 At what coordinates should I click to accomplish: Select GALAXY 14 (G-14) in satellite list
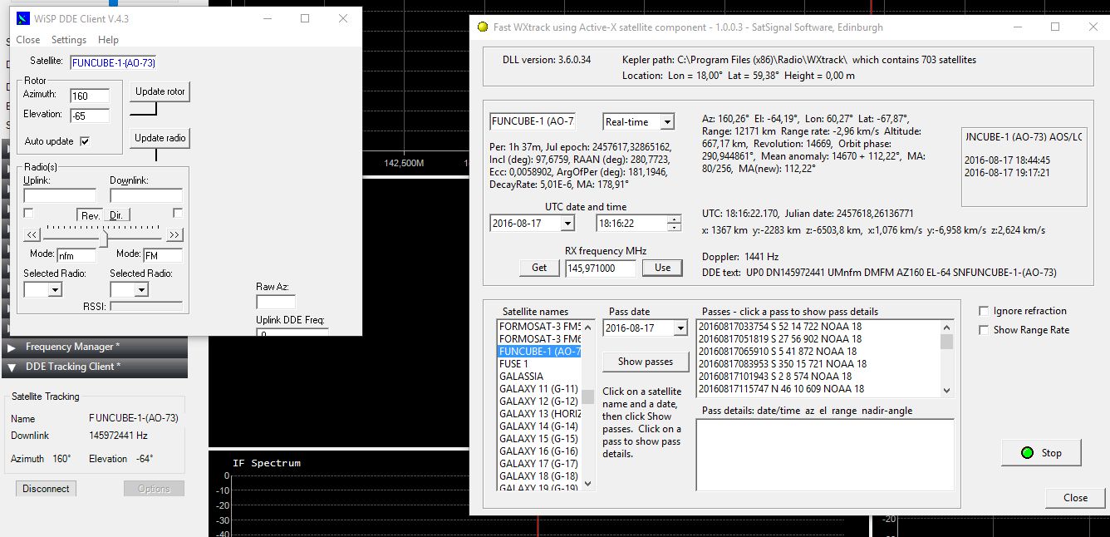(538, 426)
